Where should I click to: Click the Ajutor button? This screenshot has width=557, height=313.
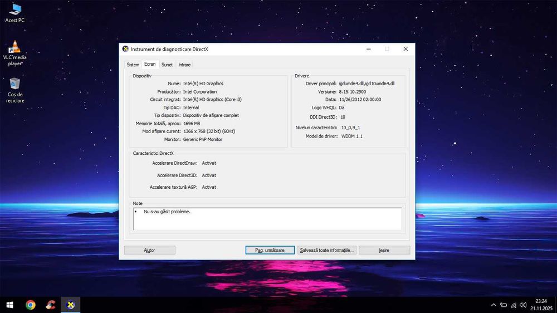point(149,250)
